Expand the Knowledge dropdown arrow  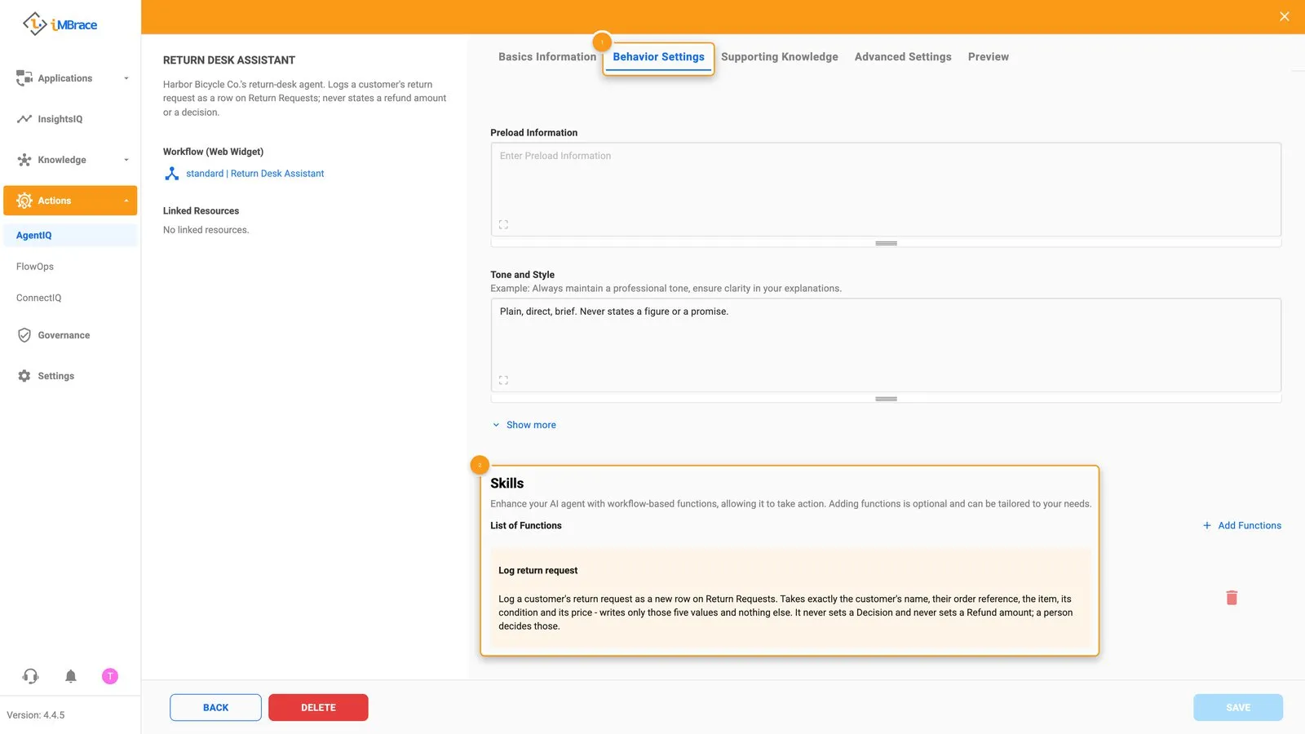pyautogui.click(x=126, y=160)
